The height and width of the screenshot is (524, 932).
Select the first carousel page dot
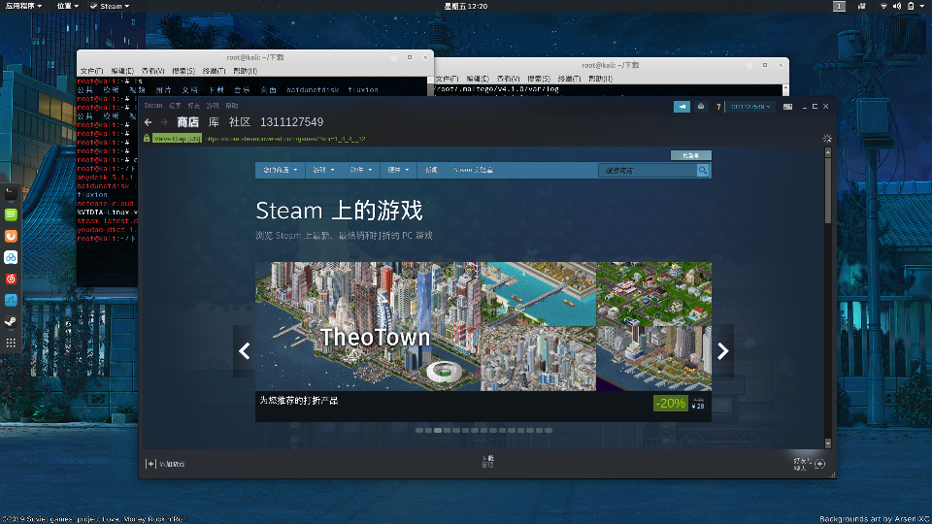(419, 430)
